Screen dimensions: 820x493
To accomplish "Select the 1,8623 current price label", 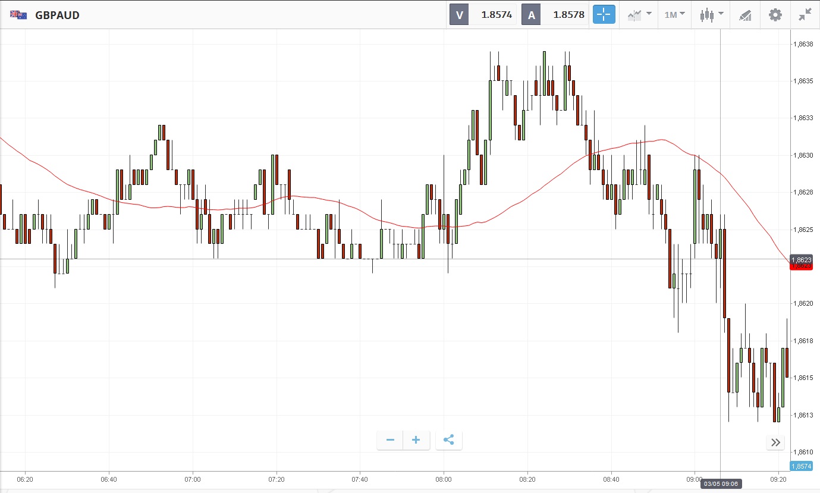I will [x=800, y=260].
